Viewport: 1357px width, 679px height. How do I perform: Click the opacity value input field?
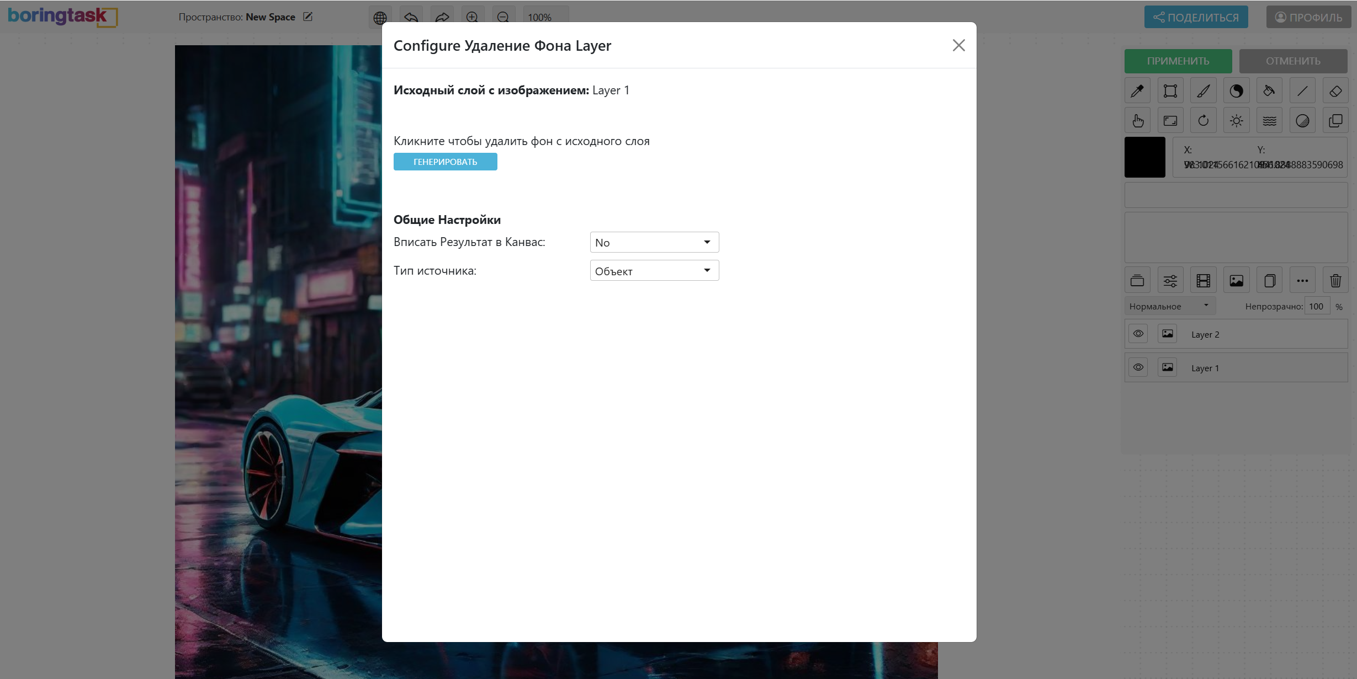tap(1317, 306)
